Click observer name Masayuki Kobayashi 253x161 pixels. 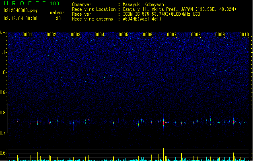(144, 4)
